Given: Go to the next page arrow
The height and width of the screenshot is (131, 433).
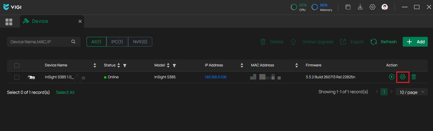Looking at the screenshot, I should [x=391, y=92].
